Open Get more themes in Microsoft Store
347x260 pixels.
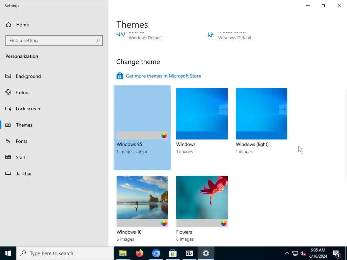click(163, 76)
